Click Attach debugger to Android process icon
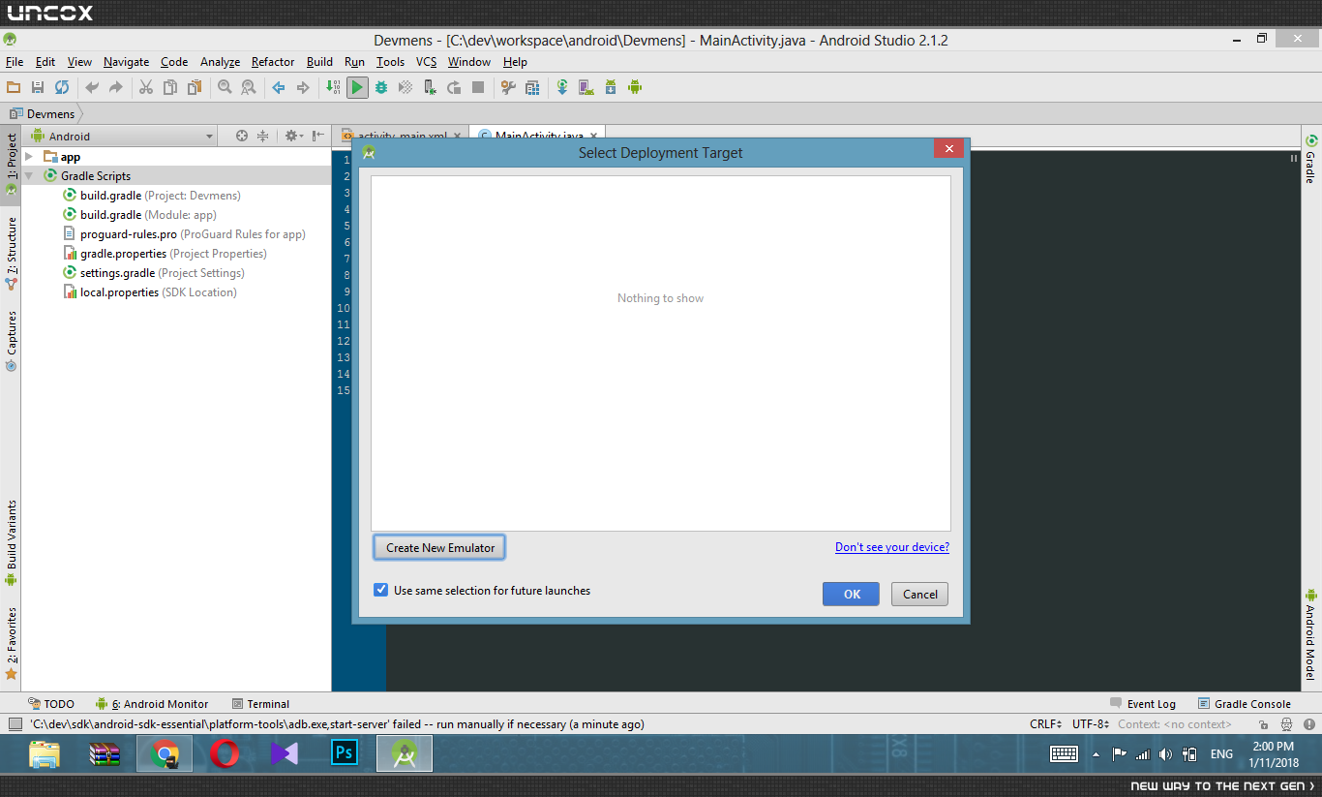Screen dimensions: 1322x797 (430, 87)
